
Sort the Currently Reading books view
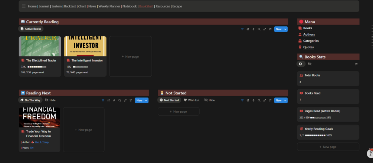coord(248,29)
